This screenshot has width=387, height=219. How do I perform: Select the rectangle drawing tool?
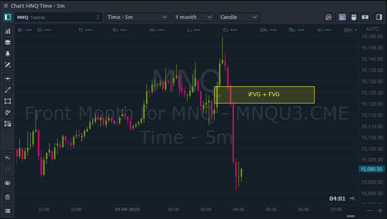(x=8, y=101)
